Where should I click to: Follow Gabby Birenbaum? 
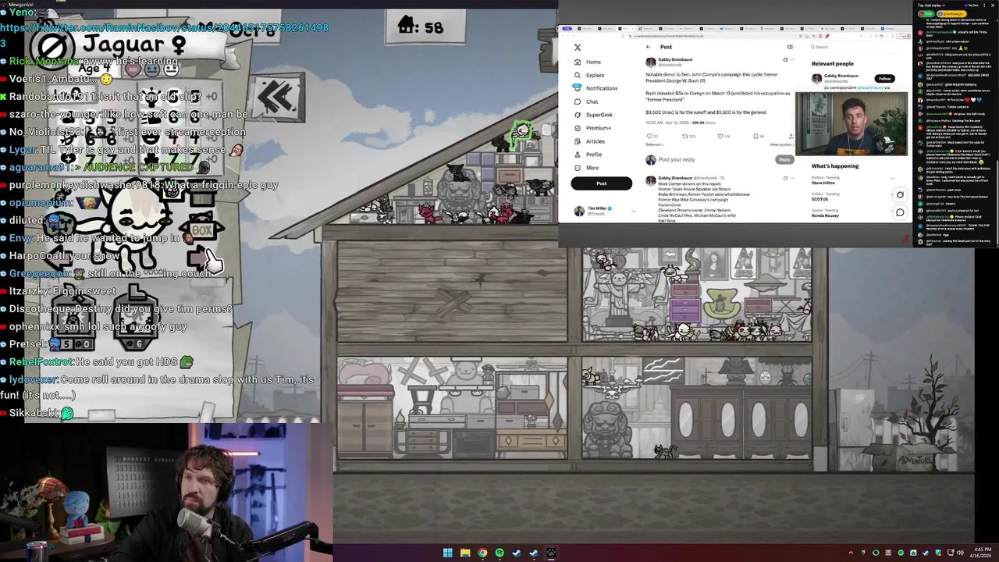pos(884,78)
